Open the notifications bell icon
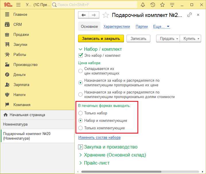 coord(143,5)
